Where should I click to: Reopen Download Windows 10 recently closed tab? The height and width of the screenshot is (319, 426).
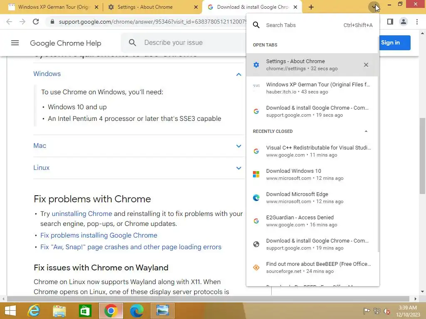(312, 175)
